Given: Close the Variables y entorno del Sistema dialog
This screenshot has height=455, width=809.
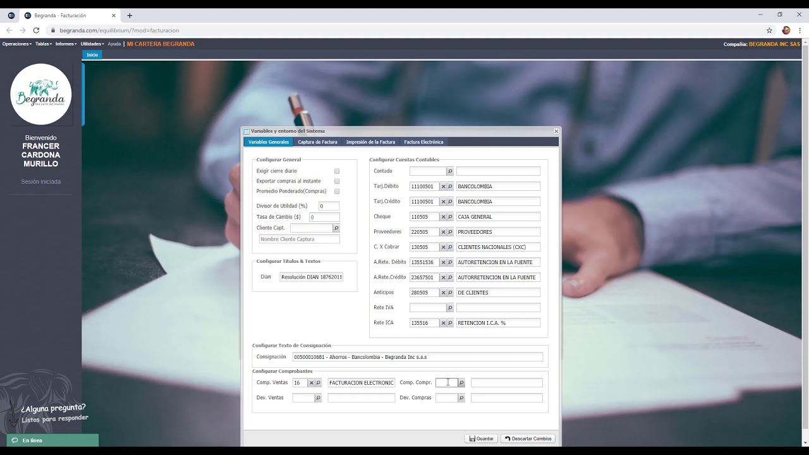Looking at the screenshot, I should (x=556, y=131).
